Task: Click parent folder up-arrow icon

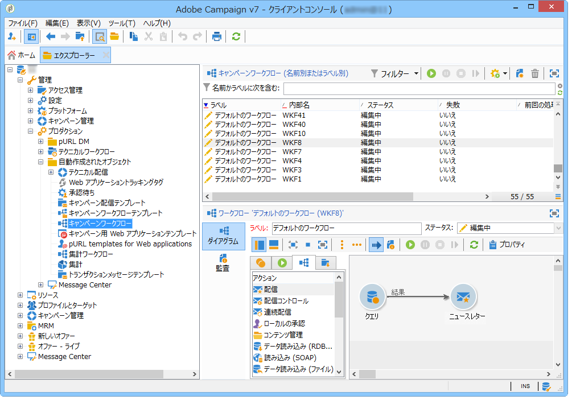Action: [x=80, y=36]
